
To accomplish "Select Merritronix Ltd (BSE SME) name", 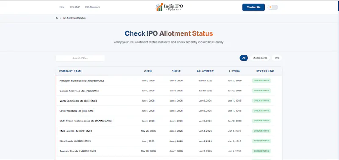I will [75, 141].
